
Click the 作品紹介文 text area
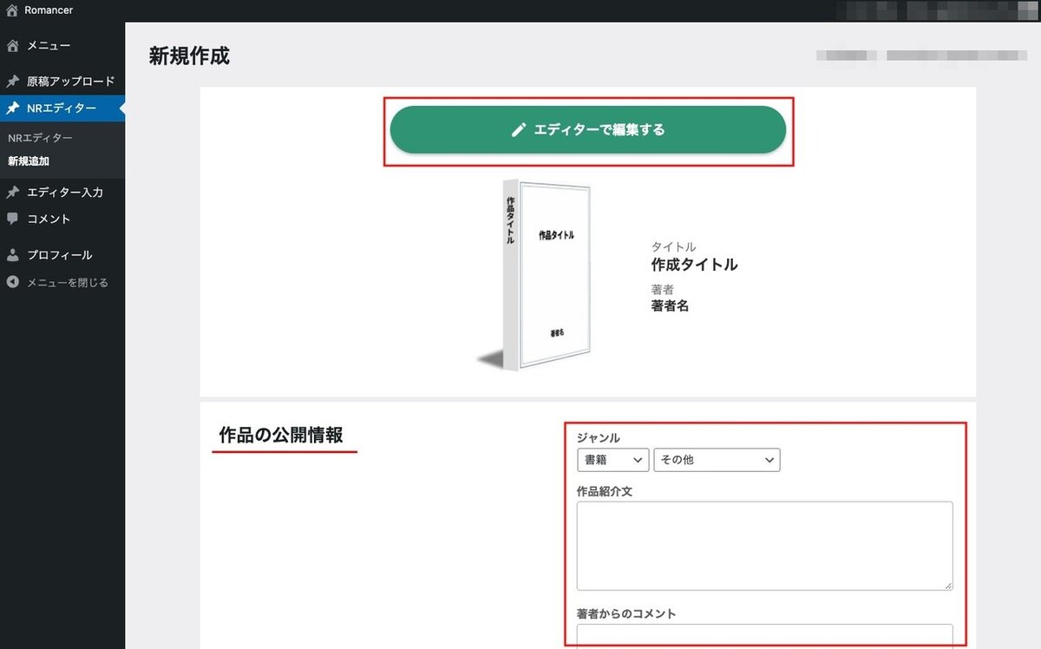point(764,545)
